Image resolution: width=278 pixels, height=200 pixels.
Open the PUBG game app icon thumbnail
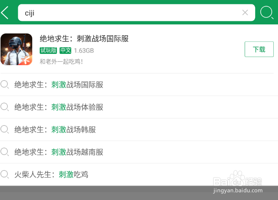(17, 49)
